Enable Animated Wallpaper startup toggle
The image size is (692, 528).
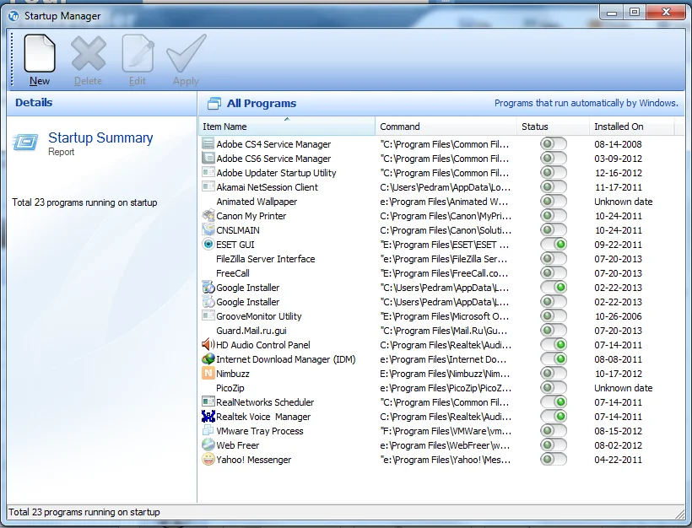pos(554,201)
